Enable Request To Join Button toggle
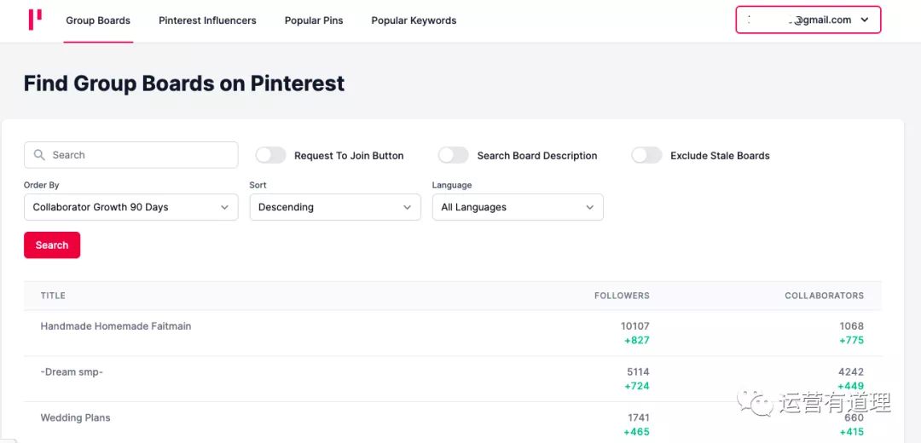 pyautogui.click(x=271, y=156)
